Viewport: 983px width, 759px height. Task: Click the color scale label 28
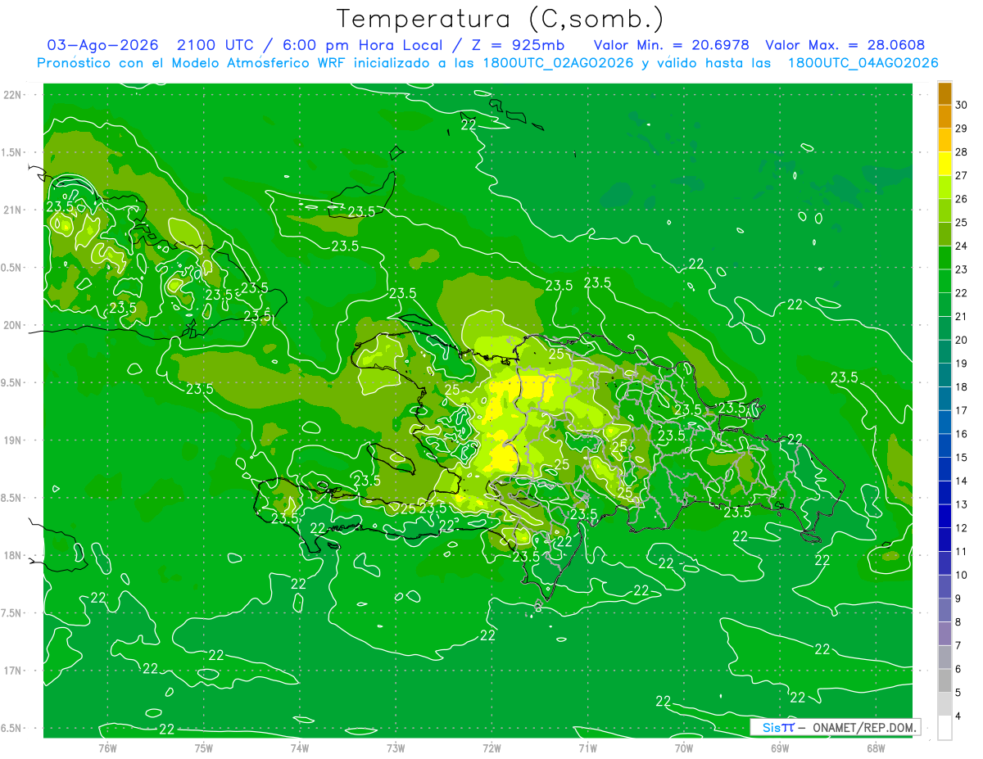(962, 151)
